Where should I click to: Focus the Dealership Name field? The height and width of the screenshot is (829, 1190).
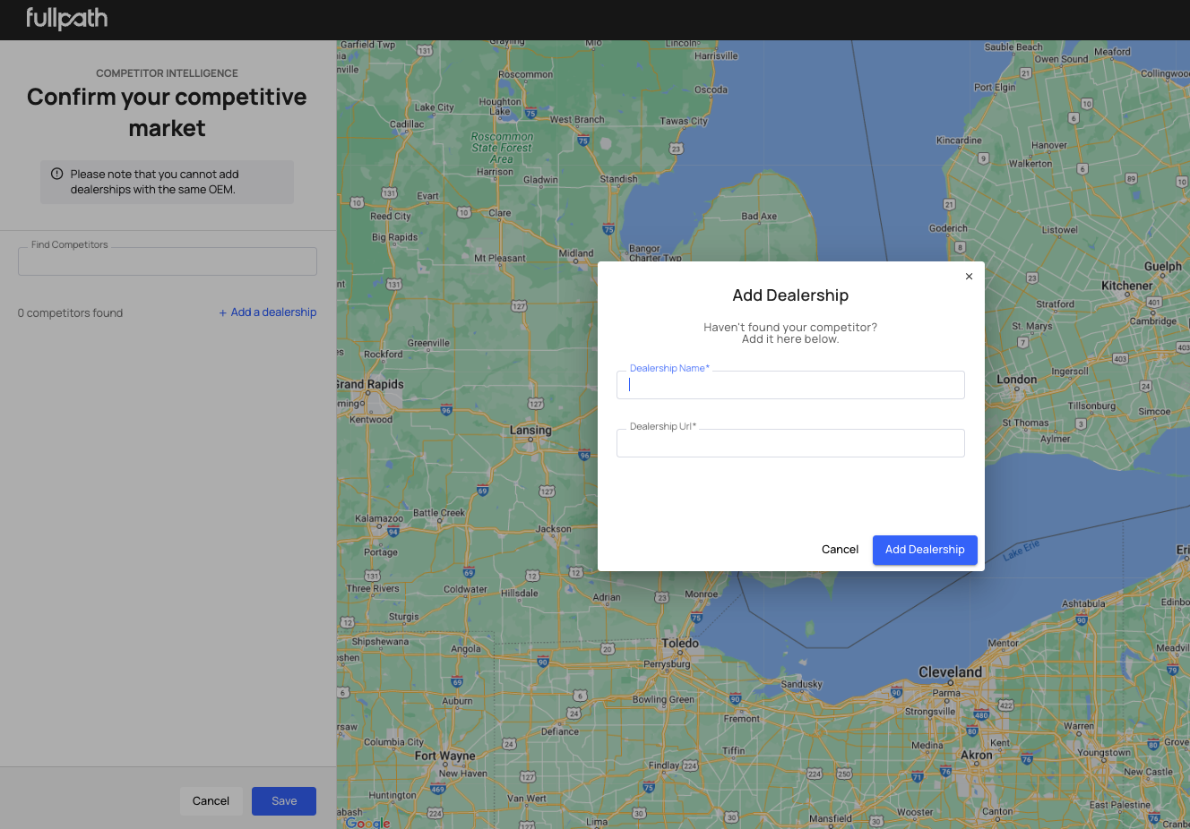point(790,385)
